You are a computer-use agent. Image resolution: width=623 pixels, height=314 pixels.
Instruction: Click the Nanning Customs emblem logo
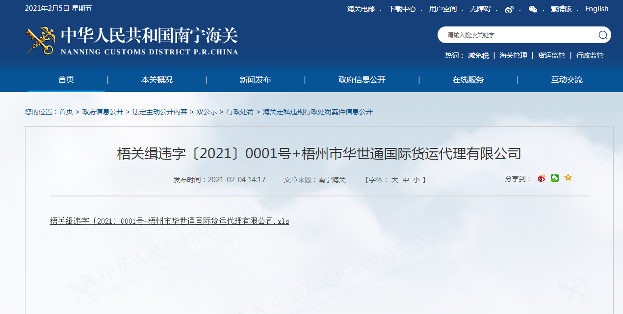point(40,41)
